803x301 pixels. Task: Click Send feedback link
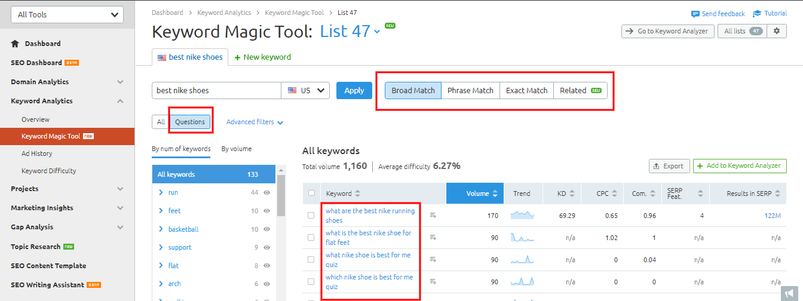(x=718, y=14)
